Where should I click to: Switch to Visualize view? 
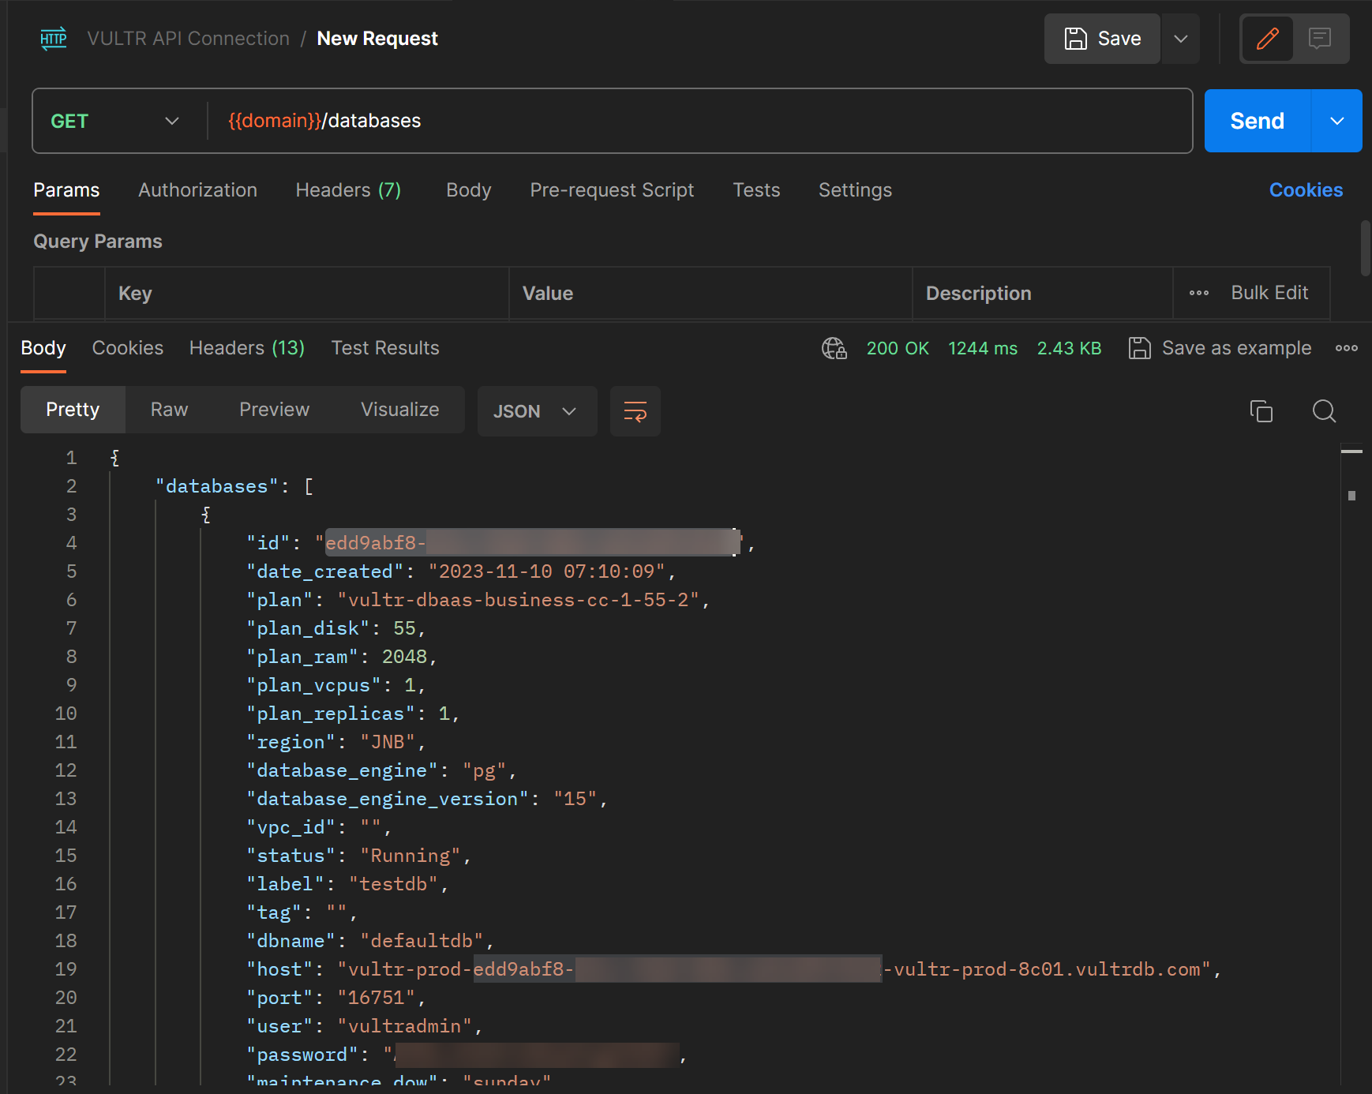(399, 410)
